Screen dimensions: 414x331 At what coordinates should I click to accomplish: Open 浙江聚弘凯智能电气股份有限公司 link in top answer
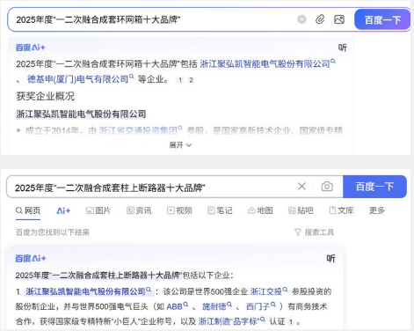(267, 63)
